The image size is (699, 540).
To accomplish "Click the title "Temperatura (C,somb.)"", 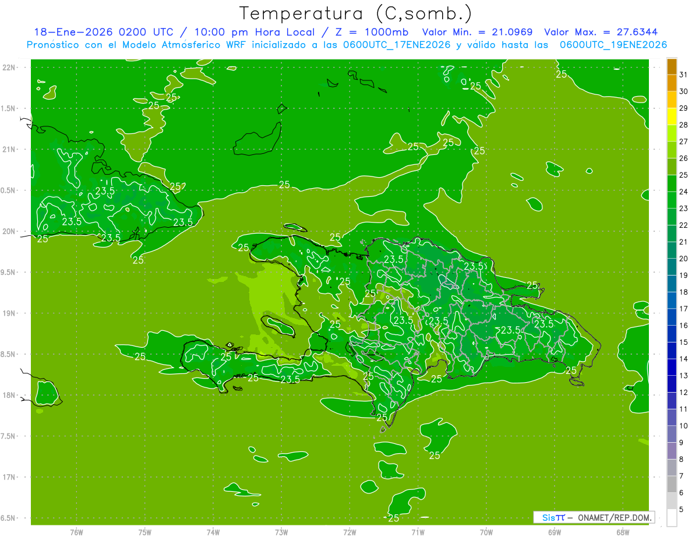I will coord(355,13).
